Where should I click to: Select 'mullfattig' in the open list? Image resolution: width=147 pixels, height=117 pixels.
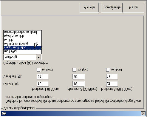22,52
